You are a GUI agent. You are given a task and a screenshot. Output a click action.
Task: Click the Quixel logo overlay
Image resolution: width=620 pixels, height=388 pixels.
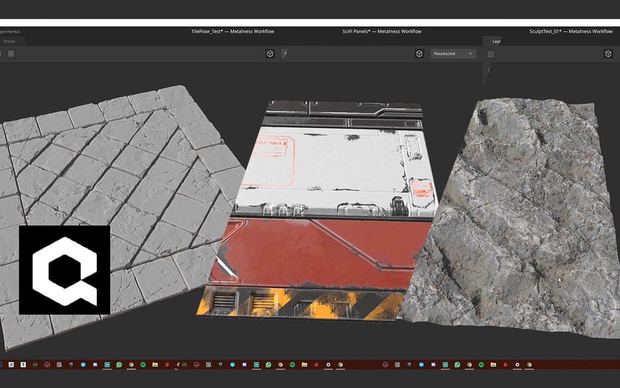point(65,270)
